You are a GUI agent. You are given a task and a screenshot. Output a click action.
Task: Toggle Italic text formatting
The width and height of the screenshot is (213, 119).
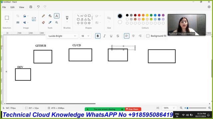point(104,36)
